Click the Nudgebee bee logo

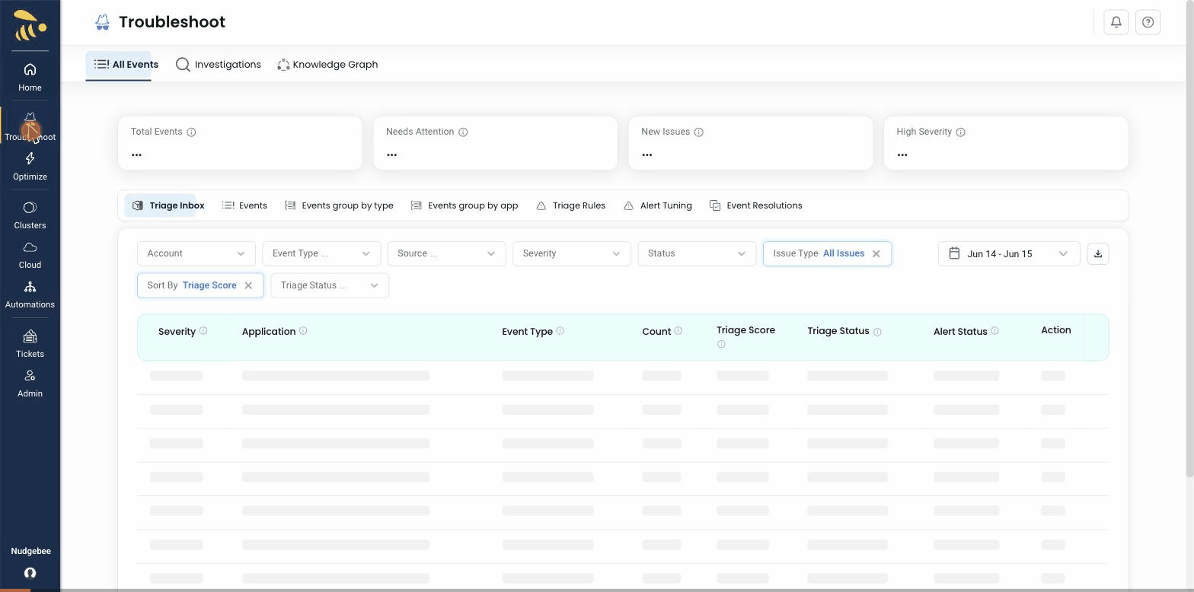pos(30,25)
